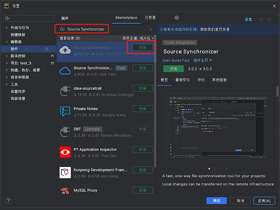Click the green 安装 button in details pane
The image size is (280, 210).
[173, 69]
